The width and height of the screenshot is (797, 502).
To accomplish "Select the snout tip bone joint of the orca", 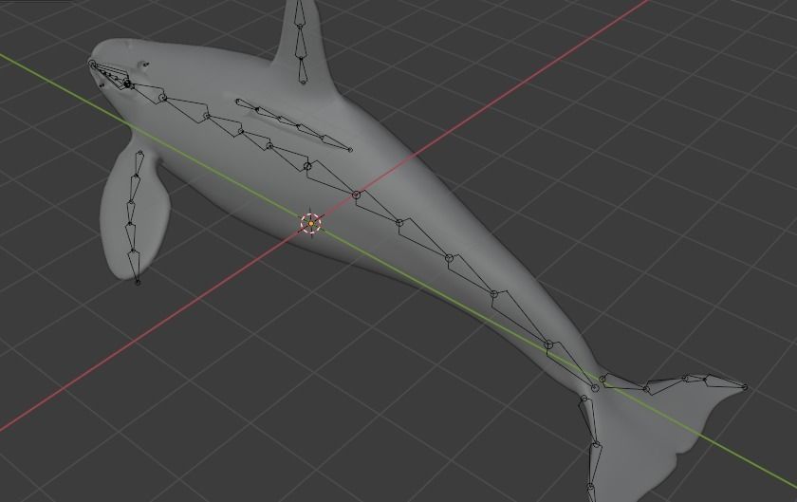I will (92, 64).
